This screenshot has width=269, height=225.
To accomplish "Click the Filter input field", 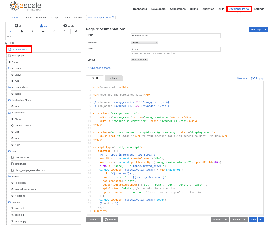I will 43,37.
